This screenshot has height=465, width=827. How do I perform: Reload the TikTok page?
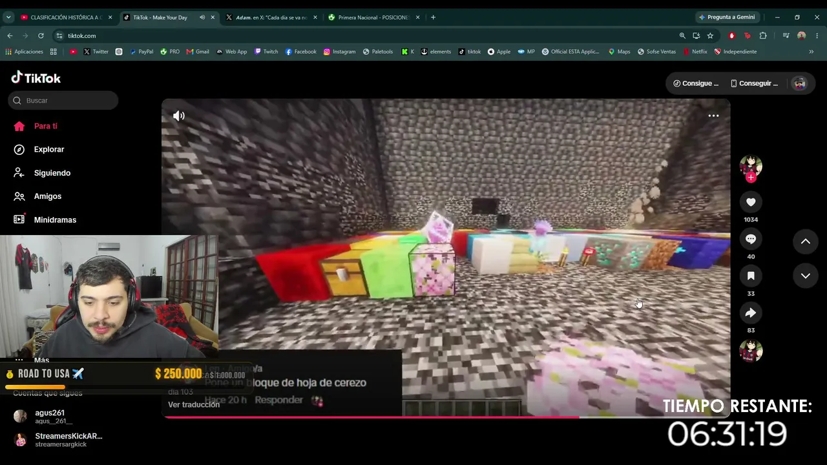(x=41, y=36)
